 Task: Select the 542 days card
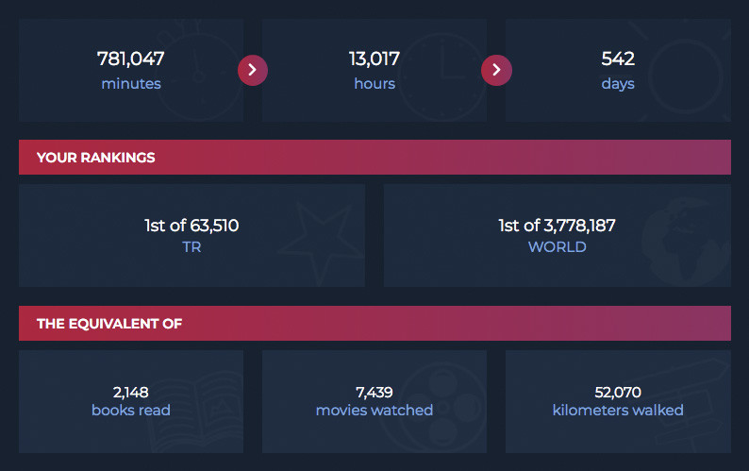click(618, 70)
